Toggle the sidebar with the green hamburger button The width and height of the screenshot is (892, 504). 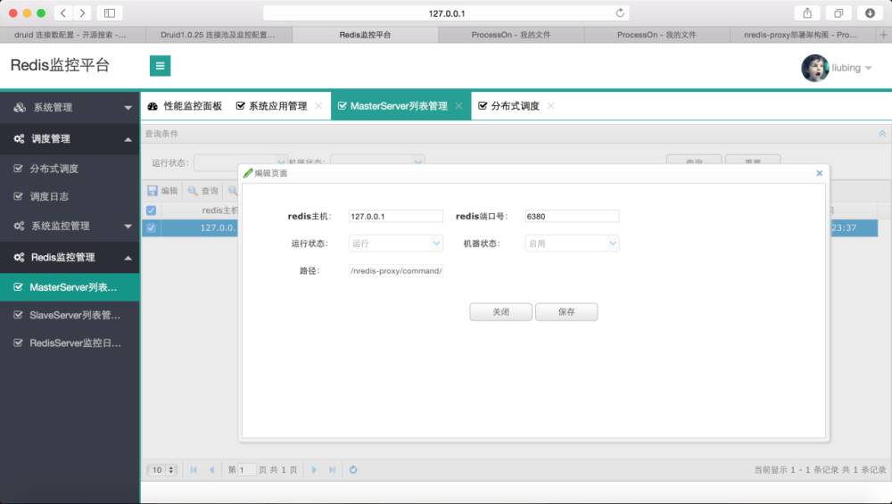(160, 66)
